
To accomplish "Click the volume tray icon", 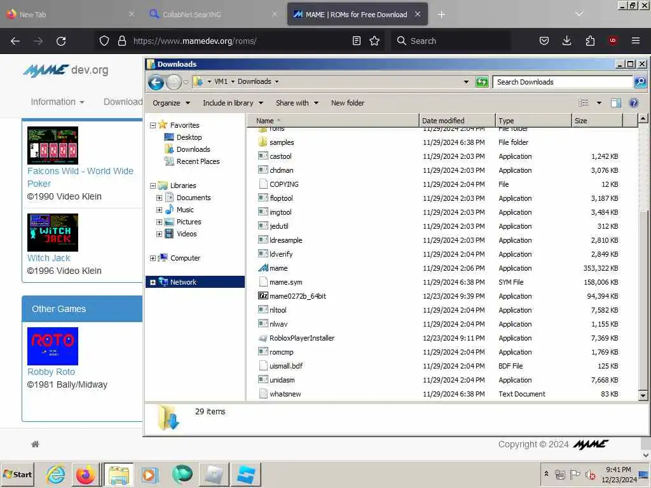I will 590,474.
